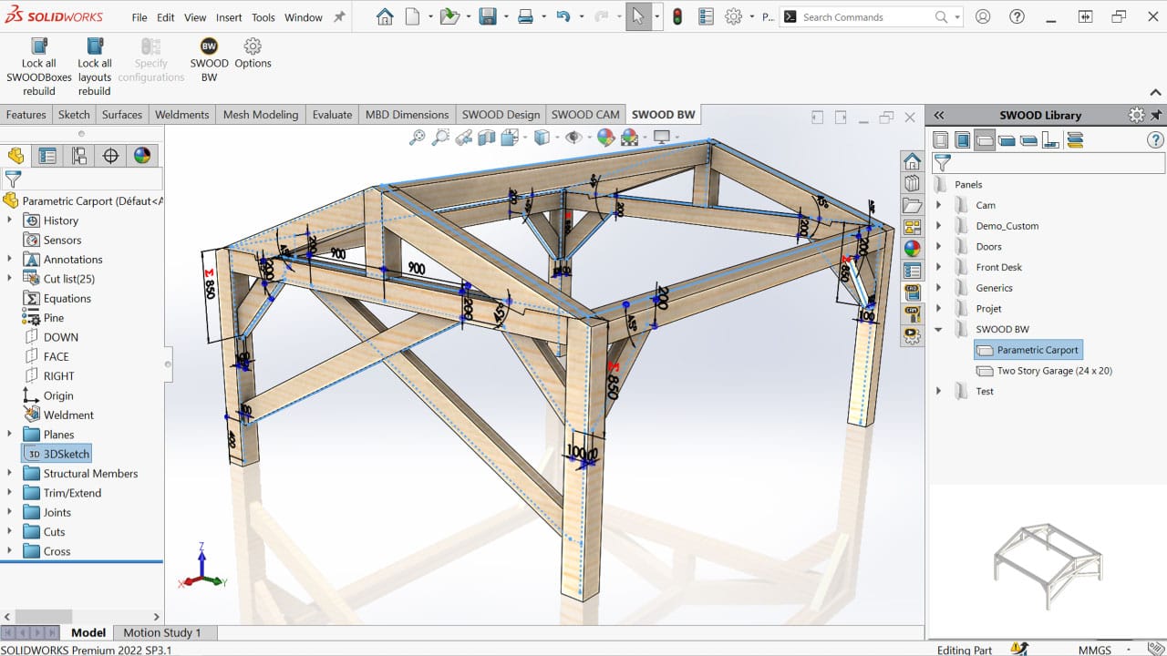Open File Properties list icon
This screenshot has height=656, width=1167.
point(706,16)
